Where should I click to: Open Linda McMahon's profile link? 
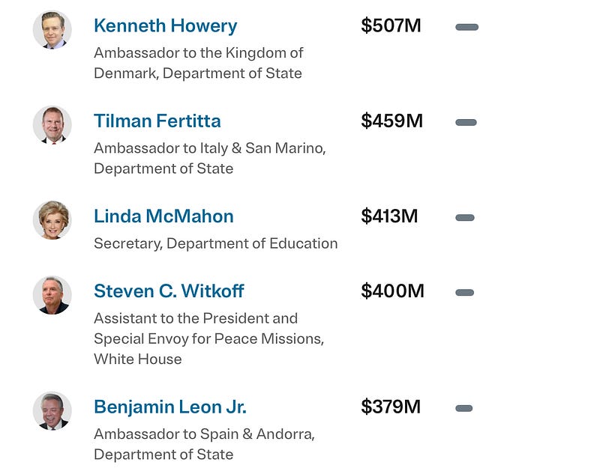pyautogui.click(x=163, y=216)
